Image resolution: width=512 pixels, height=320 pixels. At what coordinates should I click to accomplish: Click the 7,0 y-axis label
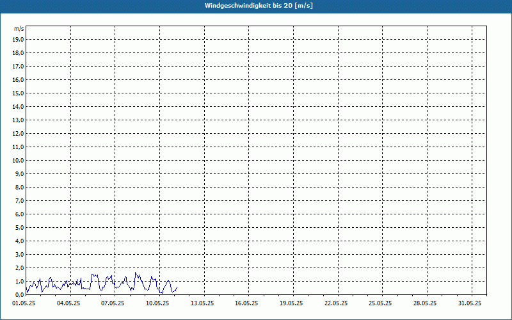tap(19, 201)
